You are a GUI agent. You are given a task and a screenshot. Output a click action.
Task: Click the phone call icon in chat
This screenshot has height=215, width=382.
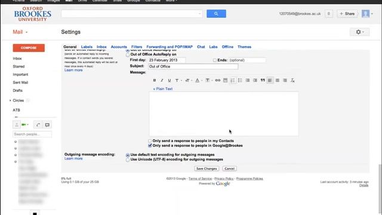click(x=38, y=125)
